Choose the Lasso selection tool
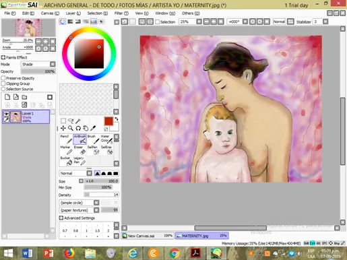 click(x=71, y=121)
